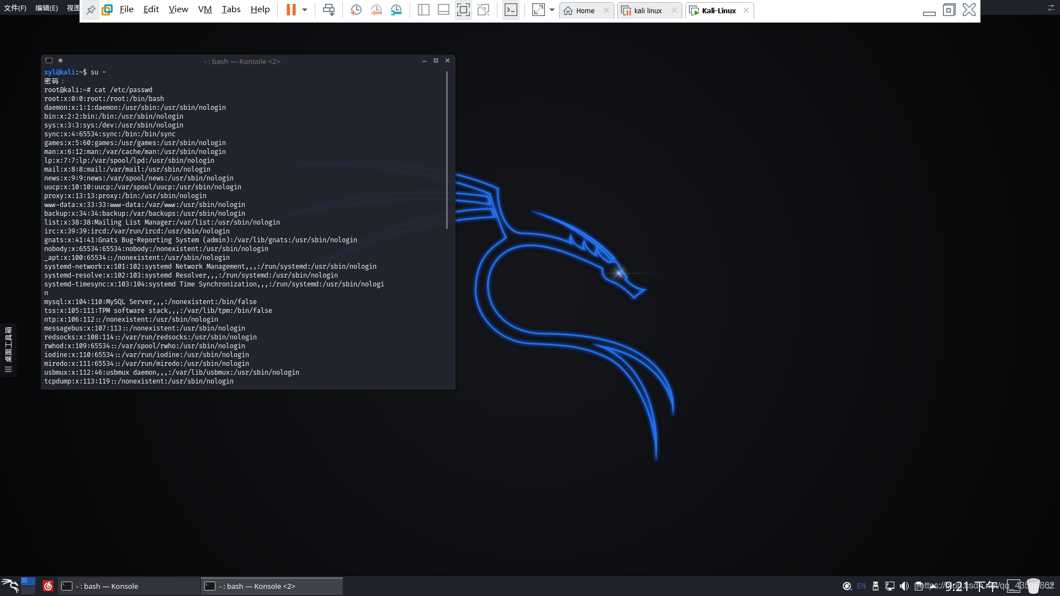Restore the VMware toolbar window
Screen dimensions: 1060x596
tap(949, 10)
